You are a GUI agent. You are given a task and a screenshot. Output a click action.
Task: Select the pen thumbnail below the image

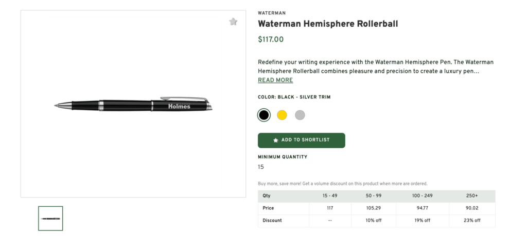50,219
